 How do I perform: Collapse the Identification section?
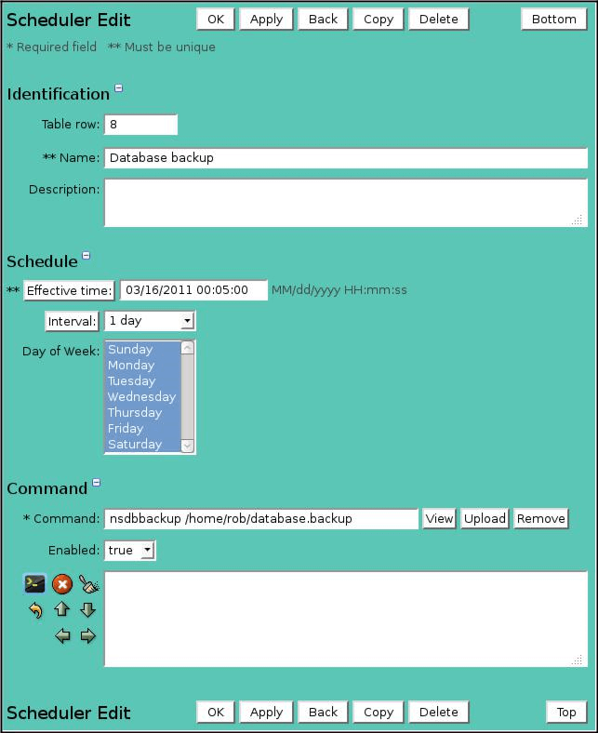(119, 89)
